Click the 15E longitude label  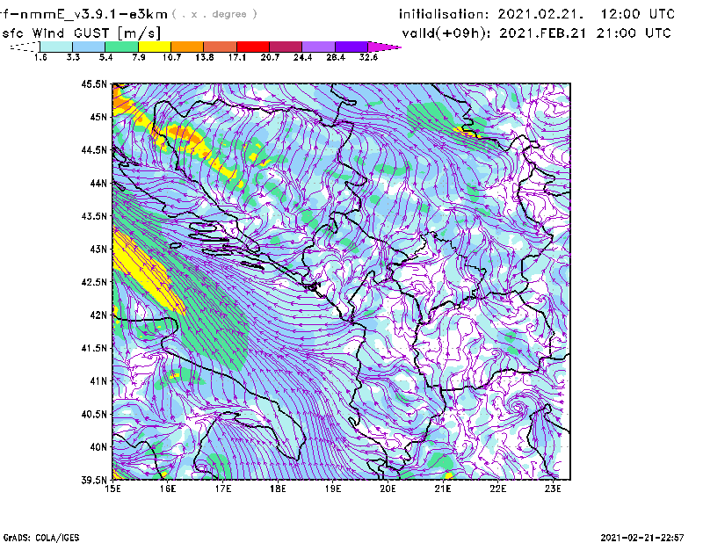tap(112, 489)
